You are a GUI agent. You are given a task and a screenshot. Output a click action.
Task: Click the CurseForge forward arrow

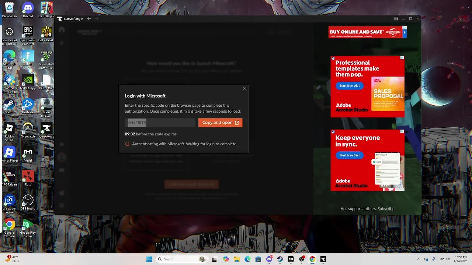pyautogui.click(x=97, y=19)
